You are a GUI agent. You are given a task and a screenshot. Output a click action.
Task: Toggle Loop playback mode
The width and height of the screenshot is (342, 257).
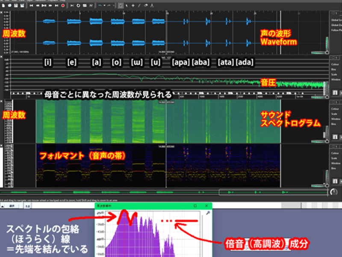point(78,6)
